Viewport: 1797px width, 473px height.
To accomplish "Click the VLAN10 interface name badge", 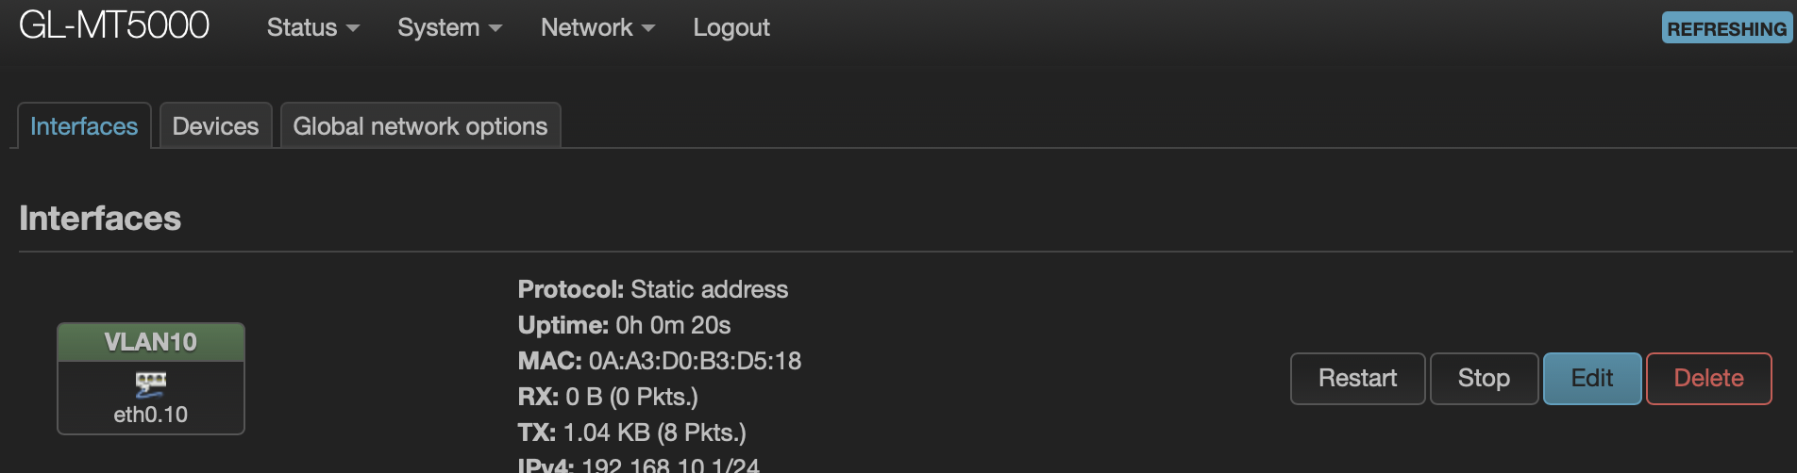I will tap(151, 342).
